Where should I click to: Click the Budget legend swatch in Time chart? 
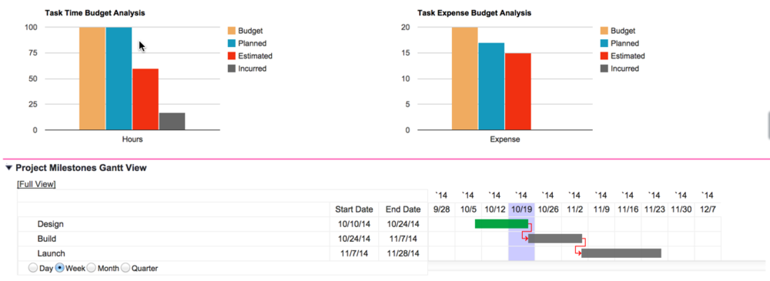(232, 31)
